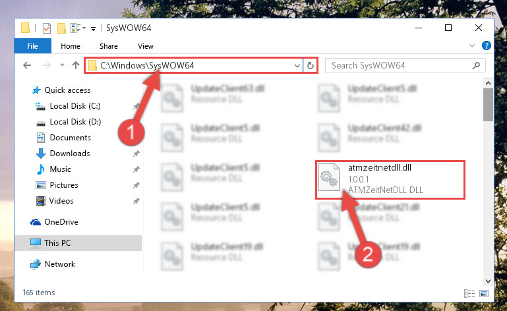Click the vertical scrollbar thumb
507x311 pixels.
point(488,105)
